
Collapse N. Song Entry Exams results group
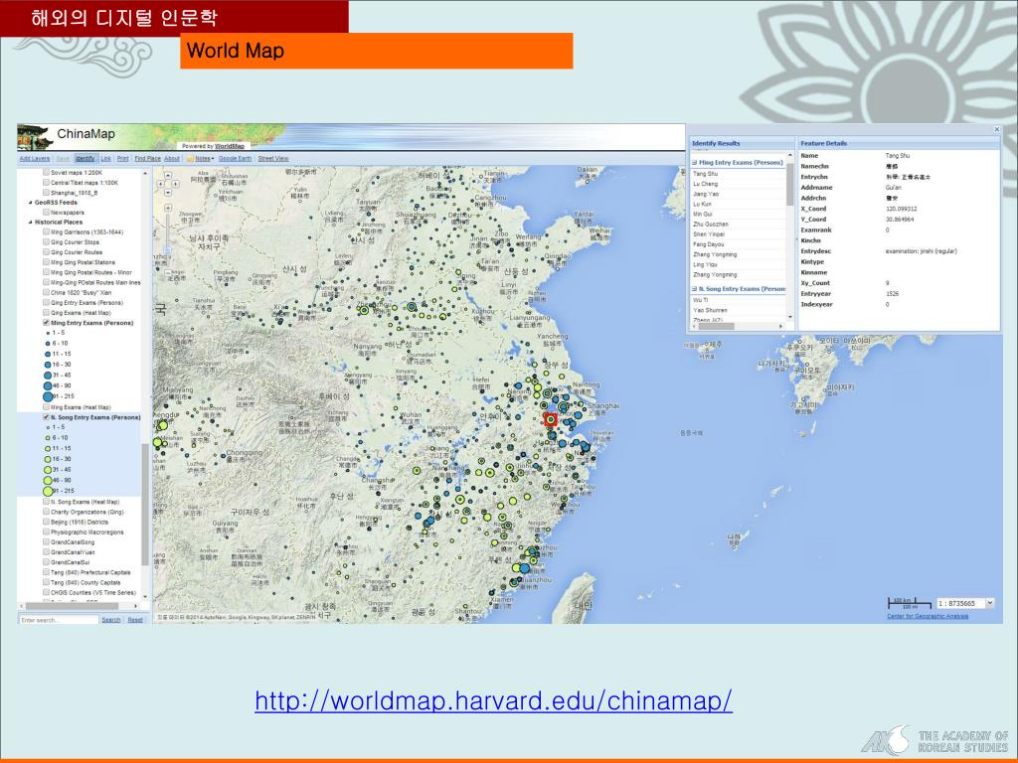(695, 289)
